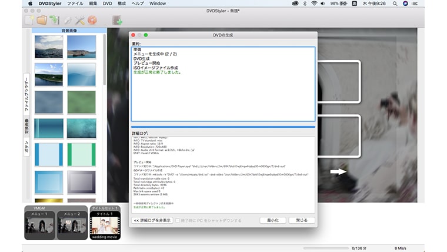The height and width of the screenshot is (252, 447).
Task: Click the white arrow button on menu preview
Action: [338, 171]
